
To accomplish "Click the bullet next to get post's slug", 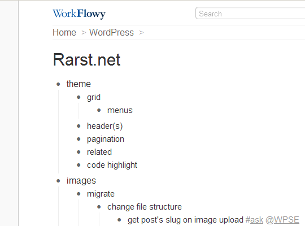I will (x=119, y=220).
